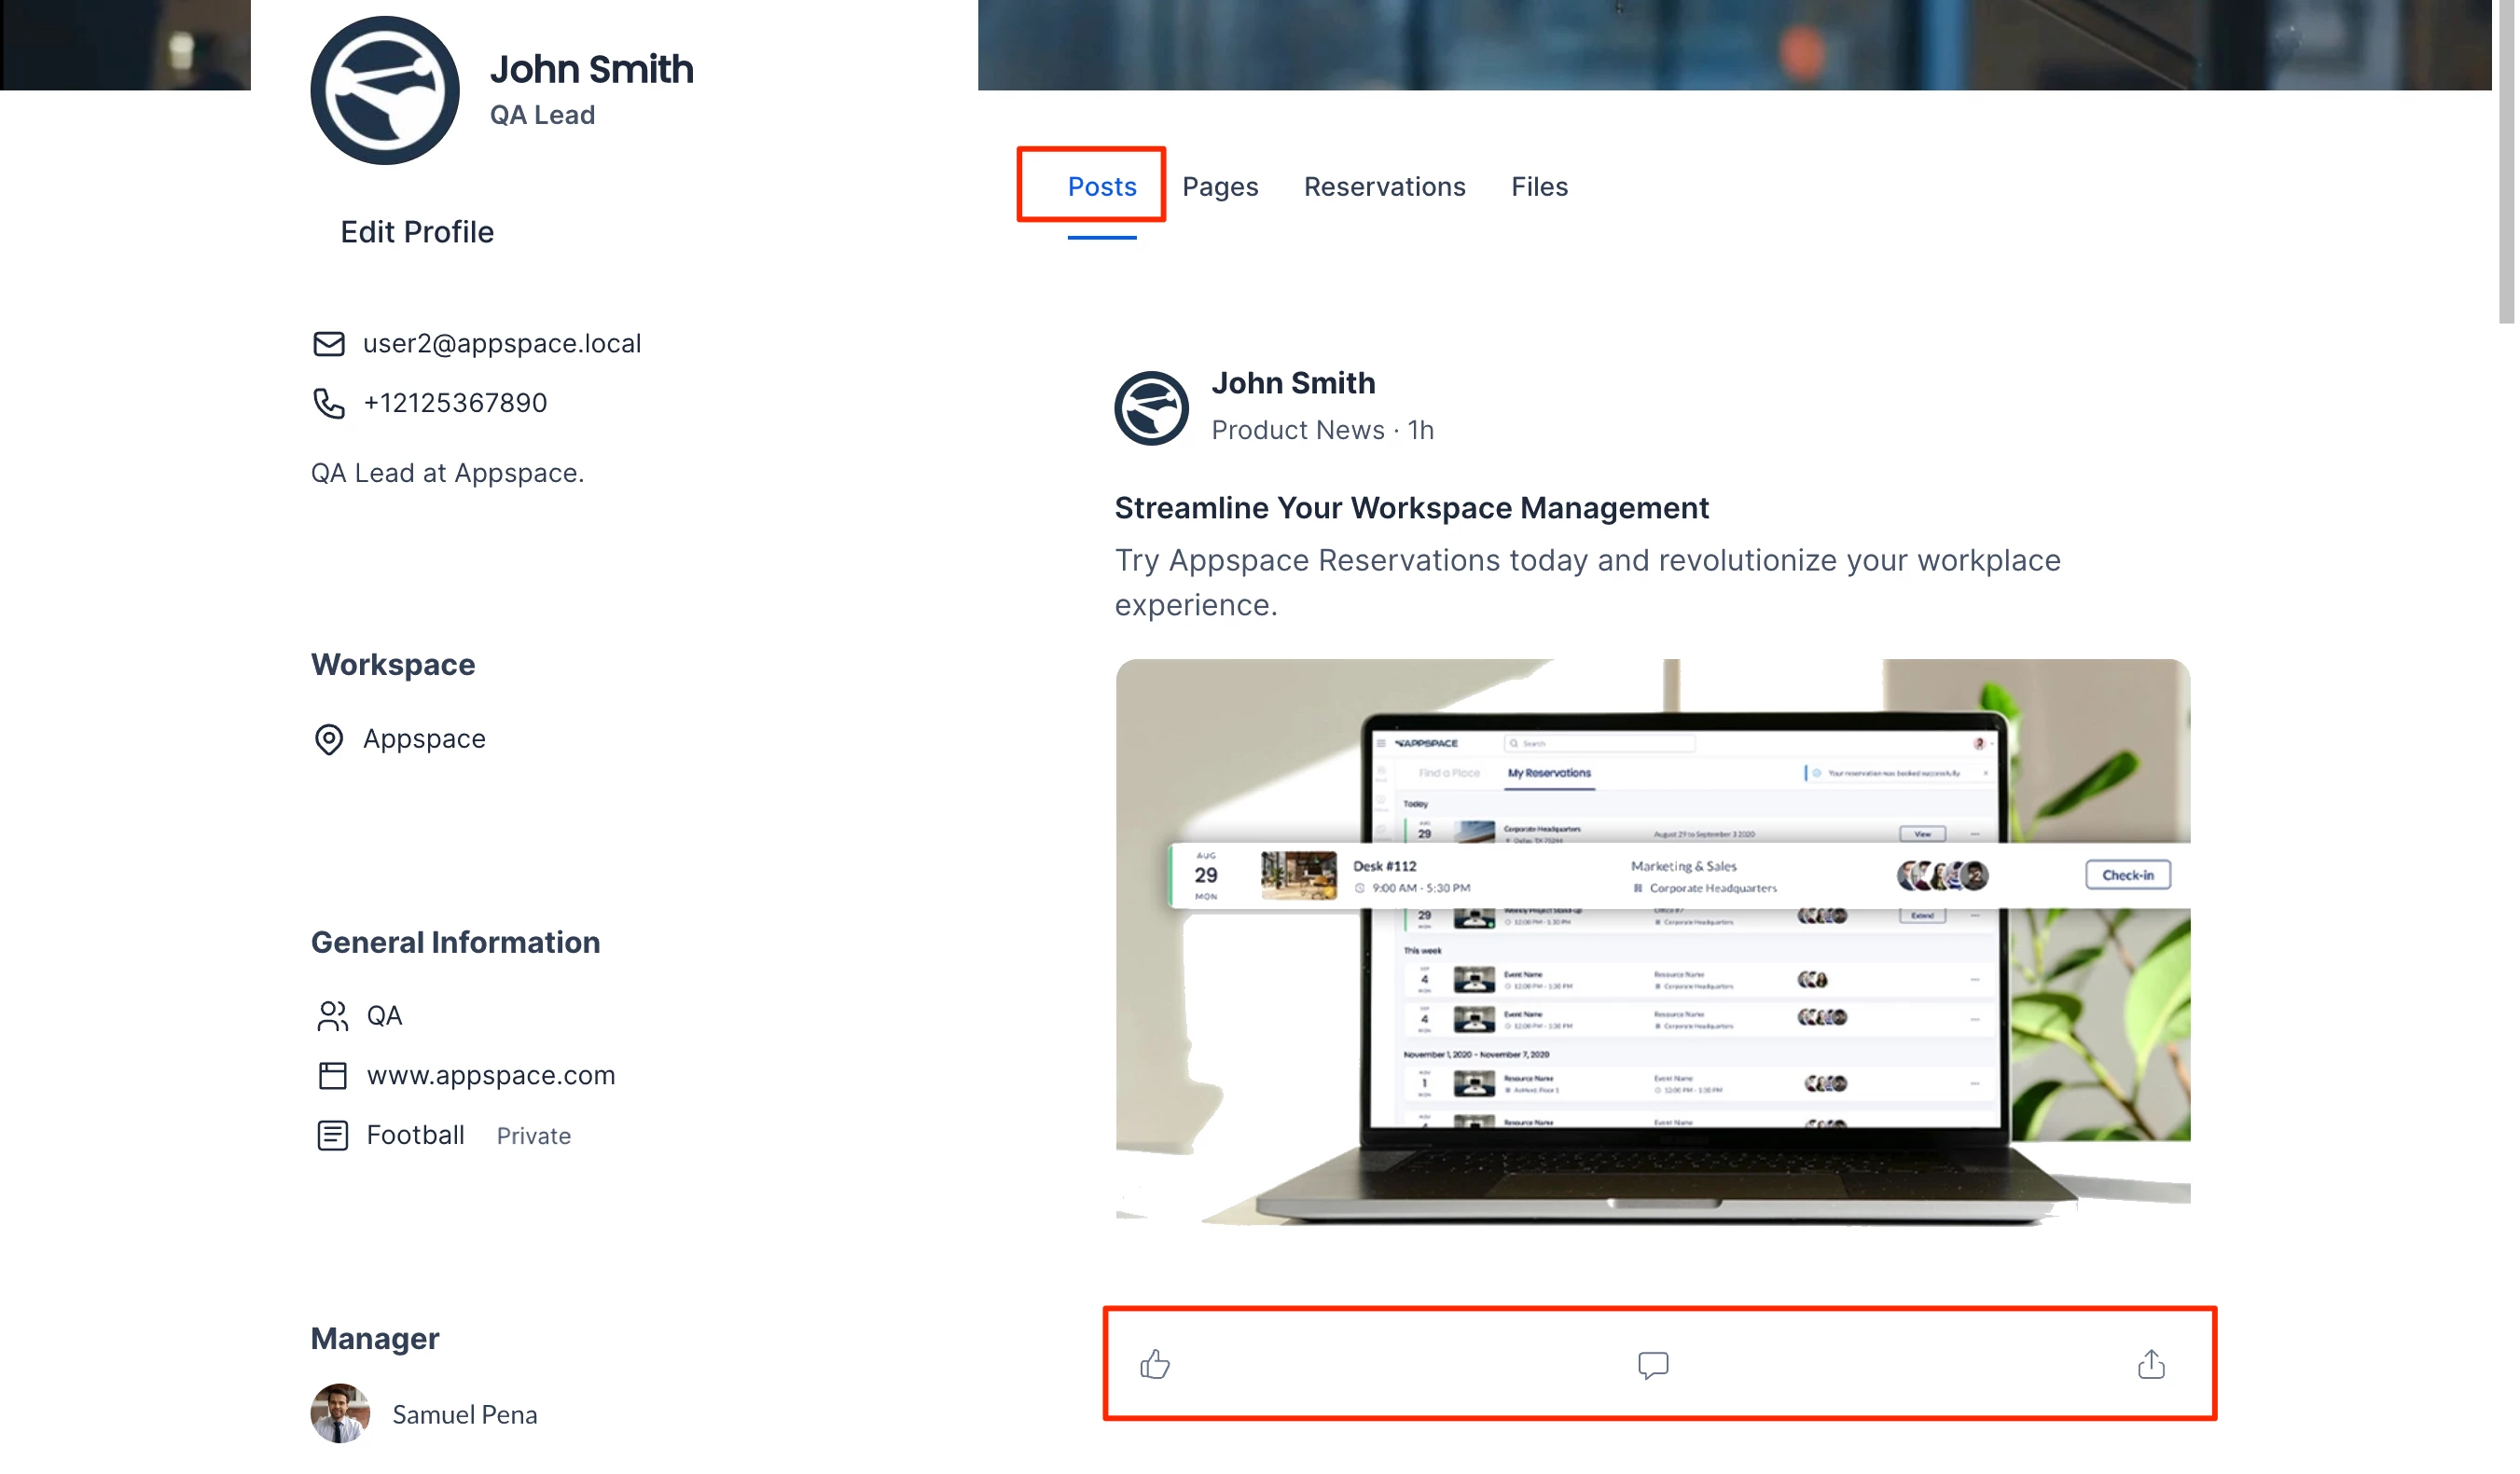Open John Smith's large profile avatar

click(x=385, y=90)
